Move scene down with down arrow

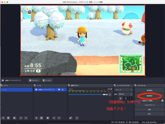point(26,118)
